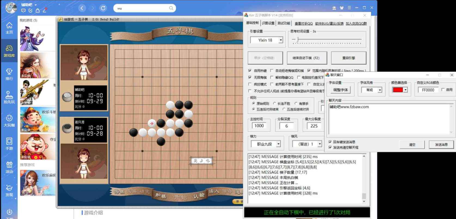Click the pen icon with red dot
Image resolution: width=456 pixels, height=219 pixels.
45,11
